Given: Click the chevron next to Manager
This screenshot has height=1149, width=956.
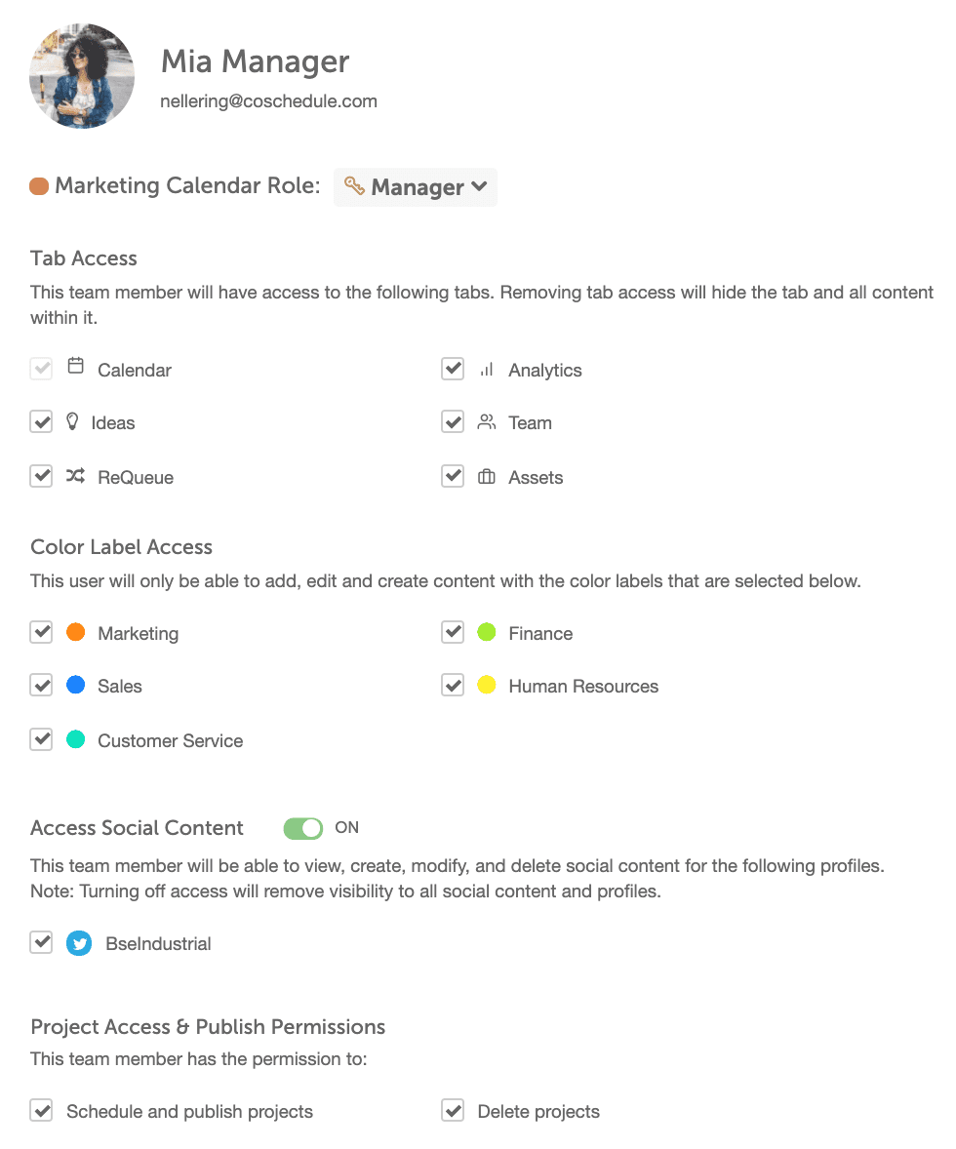Looking at the screenshot, I should tap(479, 186).
